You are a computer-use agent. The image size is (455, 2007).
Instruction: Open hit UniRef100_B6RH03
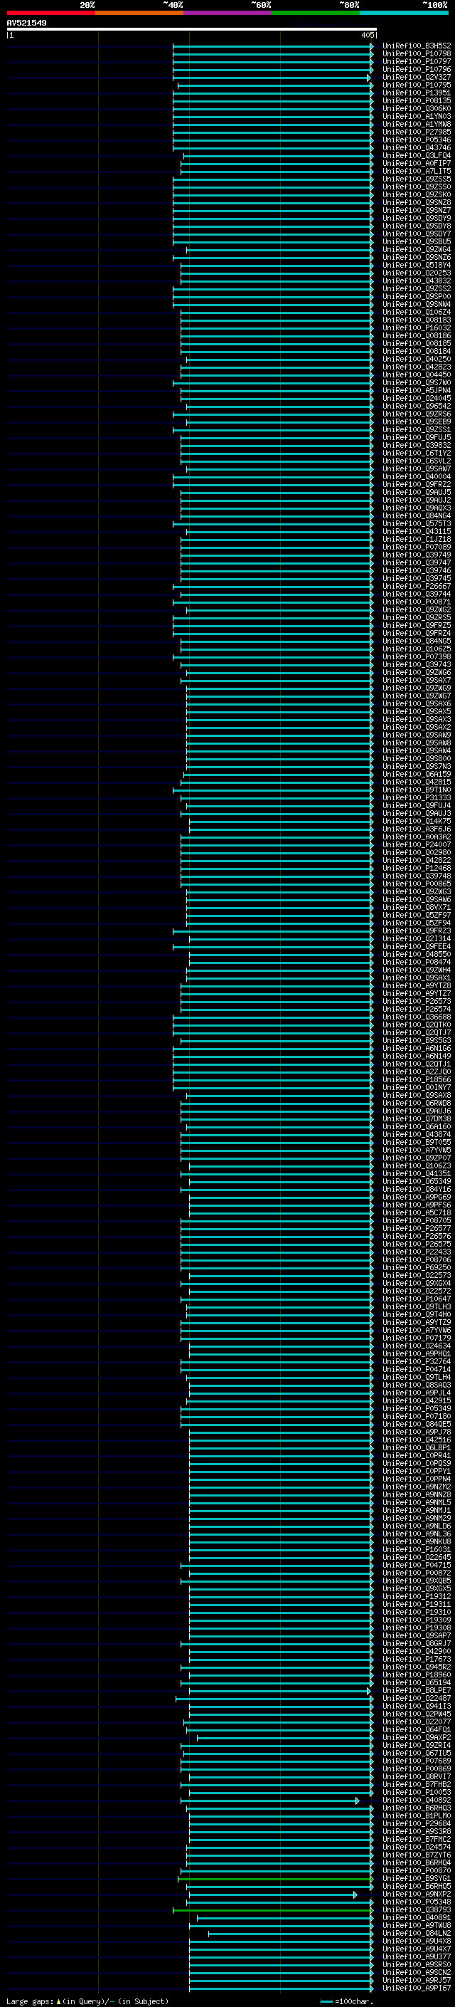(417, 1808)
